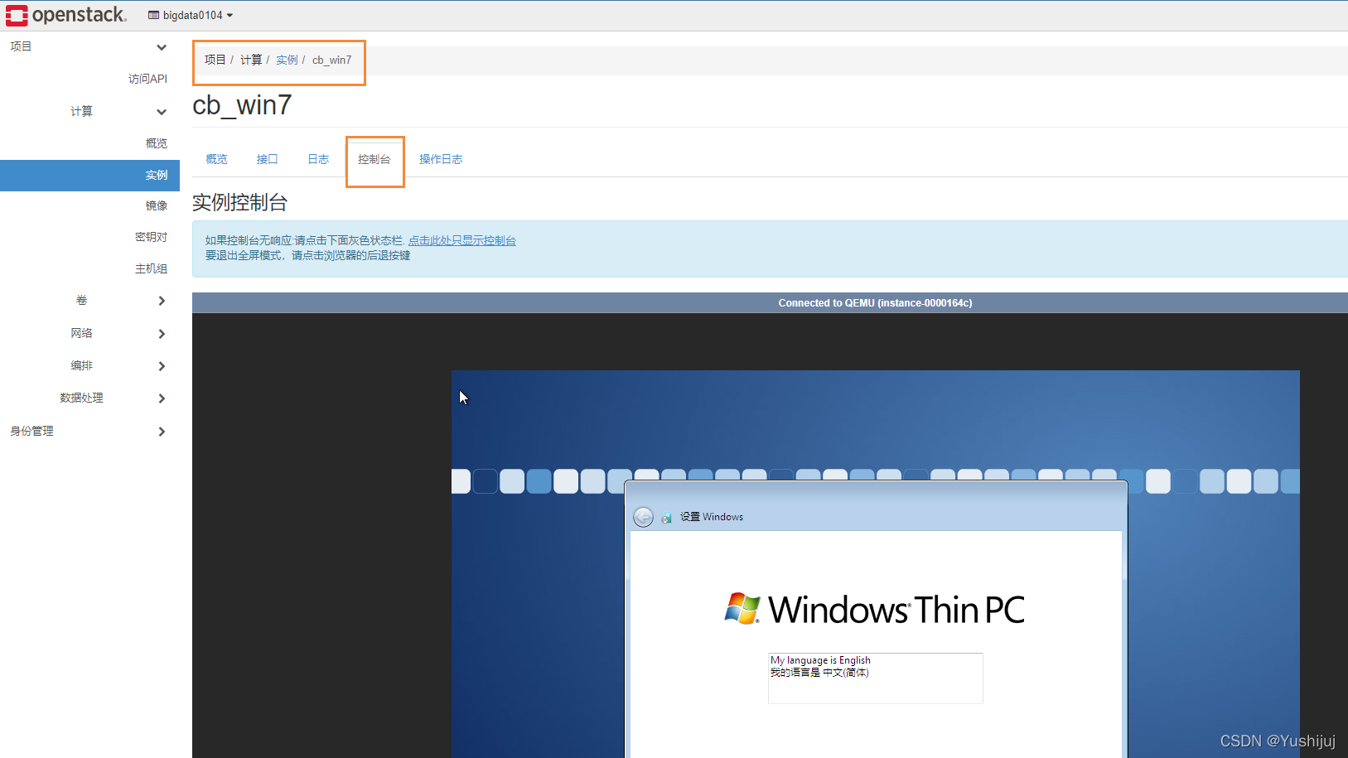Open 主机组 in the sidebar

tap(151, 268)
